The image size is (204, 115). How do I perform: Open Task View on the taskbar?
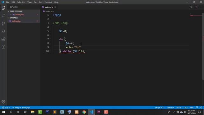pyautogui.click(x=25, y=112)
